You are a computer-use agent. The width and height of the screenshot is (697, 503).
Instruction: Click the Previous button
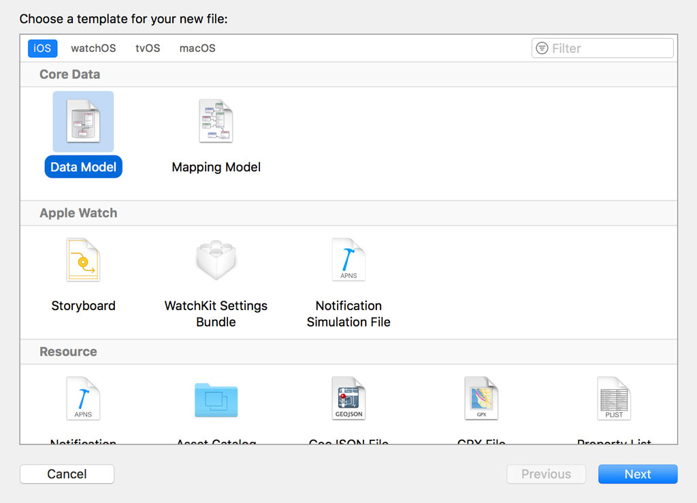click(x=546, y=474)
